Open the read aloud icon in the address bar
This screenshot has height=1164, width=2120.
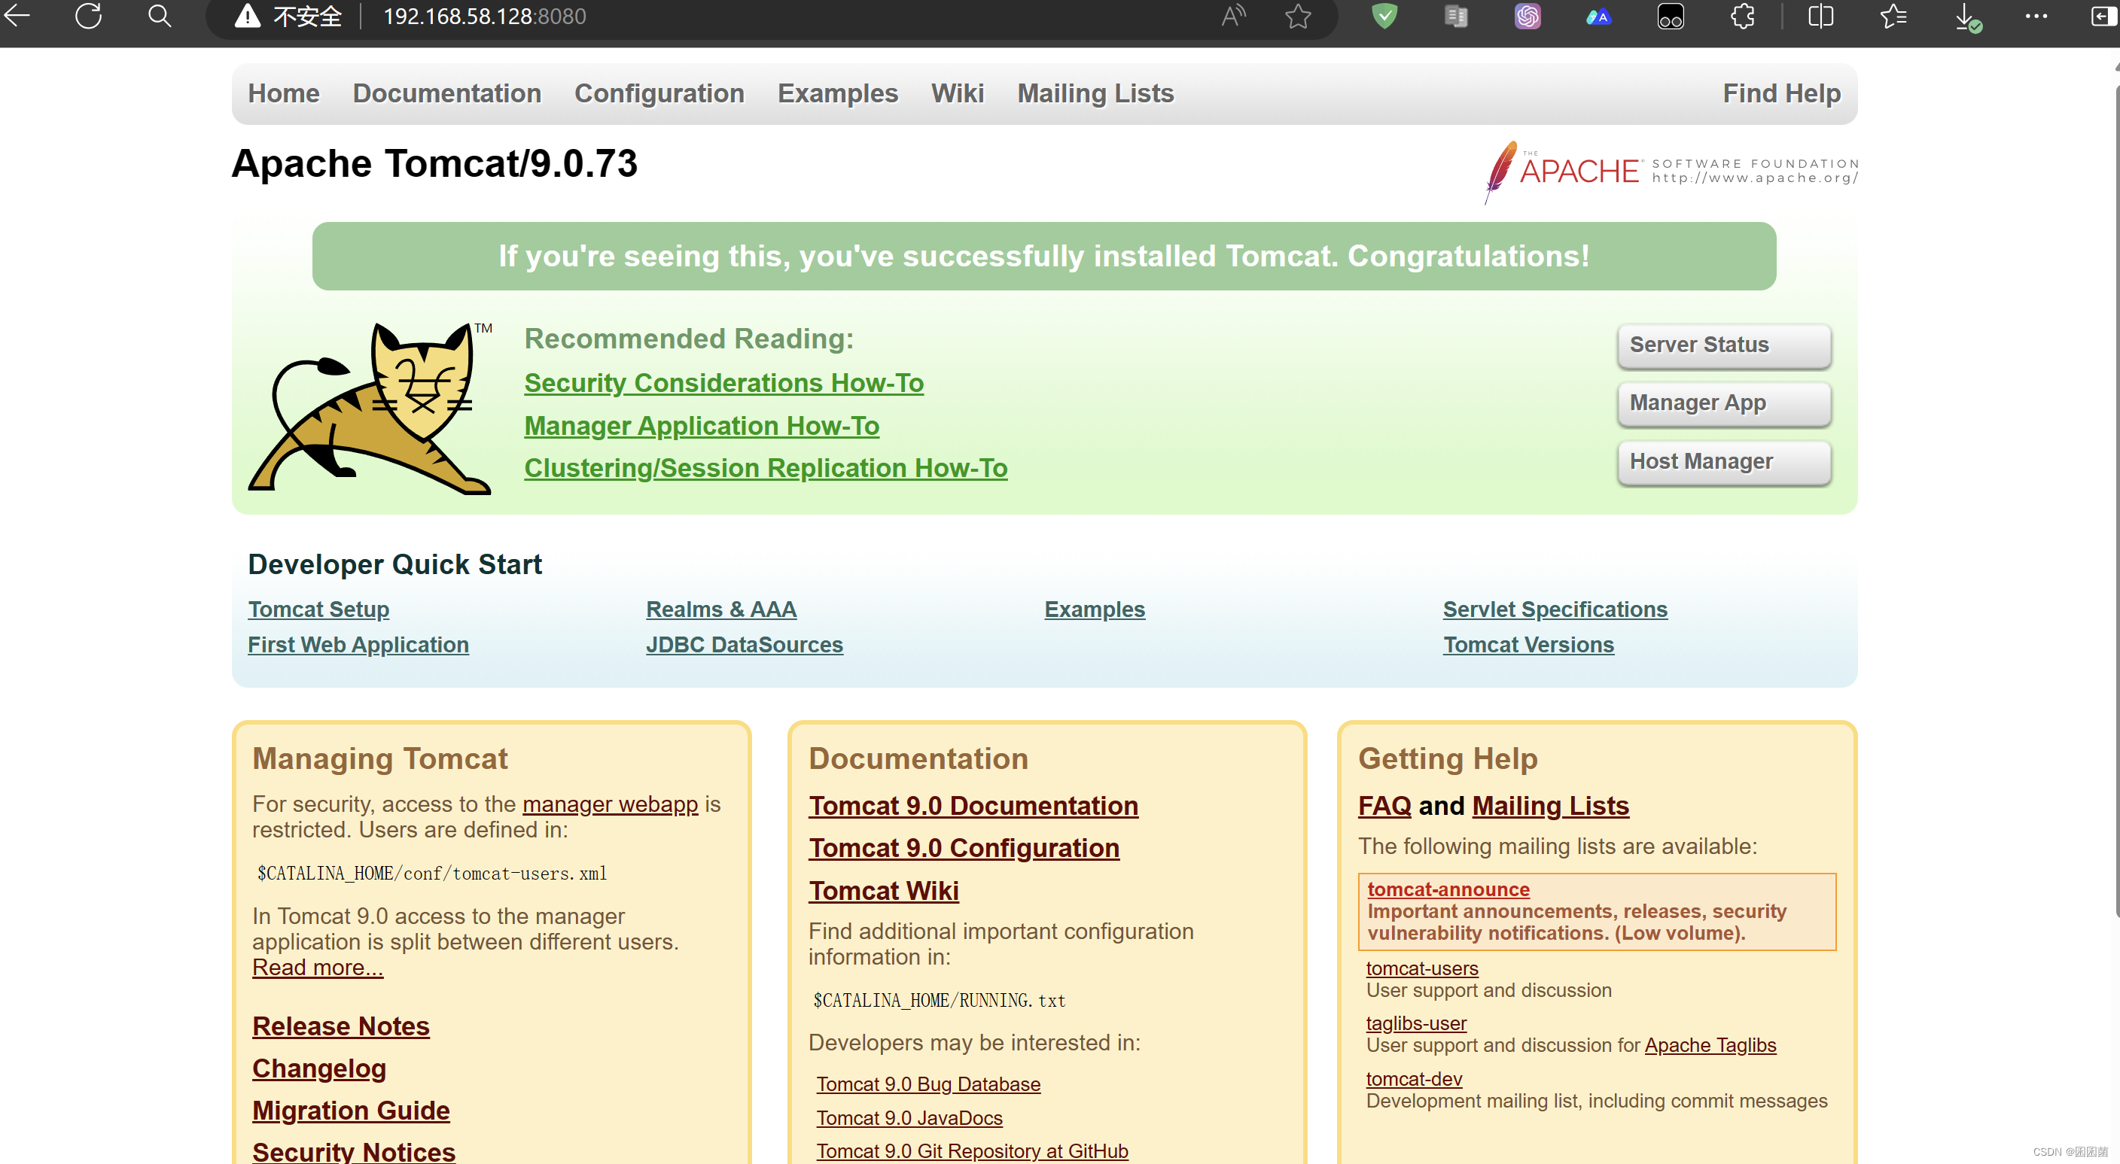pyautogui.click(x=1233, y=16)
